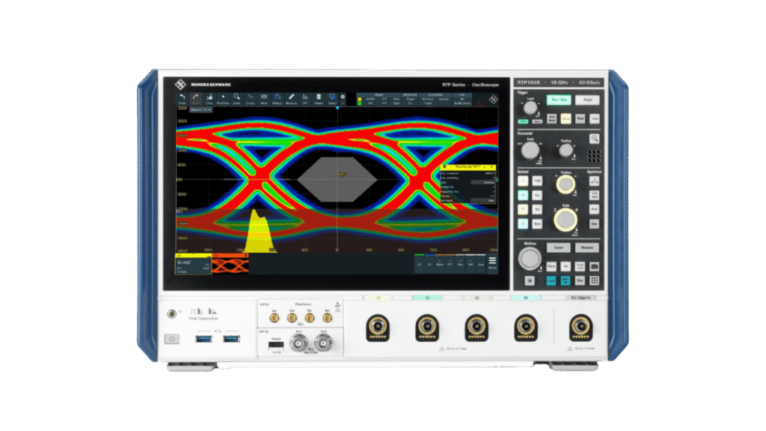This screenshot has height=431, width=766.
Task: Open the Menu from the bottom right corner
Action: pos(492,262)
